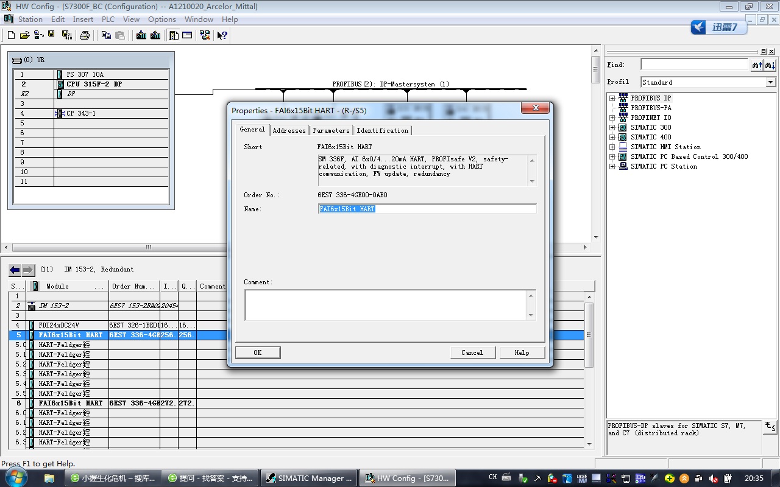Select the CP 343-1 rack row
Screen dimensions: 780x487
pyautogui.click(x=91, y=113)
